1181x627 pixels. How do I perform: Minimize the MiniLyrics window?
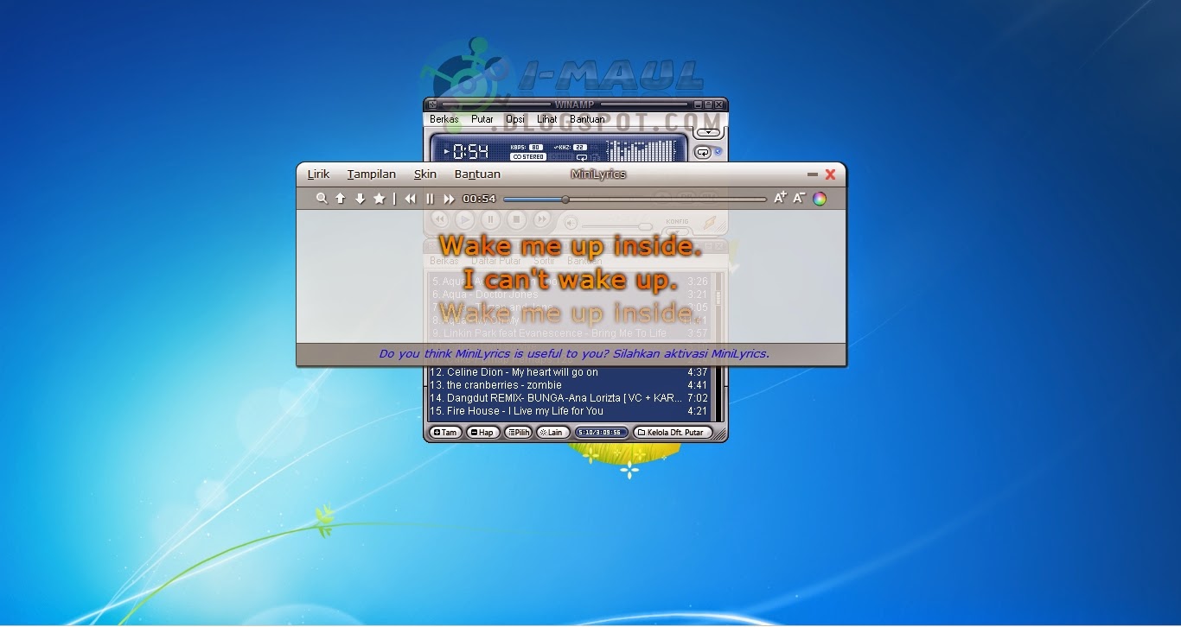pyautogui.click(x=813, y=174)
